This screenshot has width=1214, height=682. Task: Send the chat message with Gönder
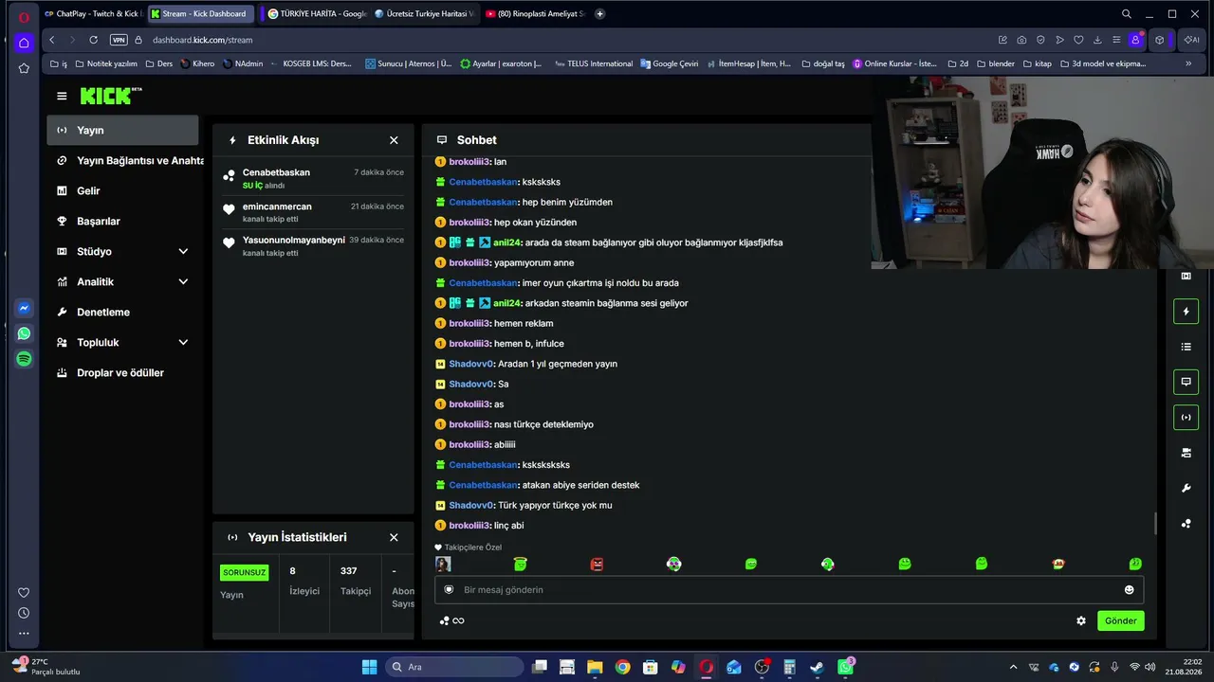(1120, 621)
